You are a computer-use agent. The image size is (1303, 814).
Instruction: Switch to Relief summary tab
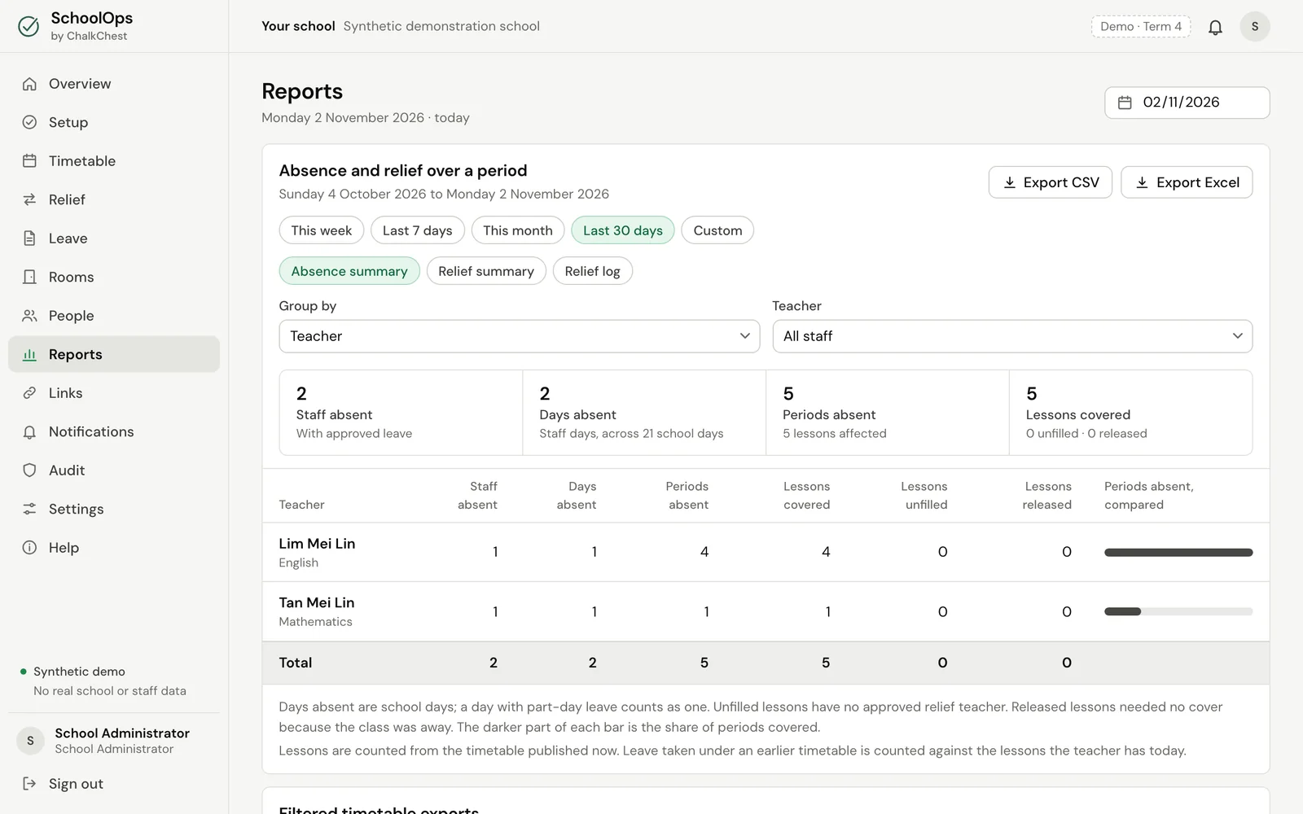pos(486,271)
